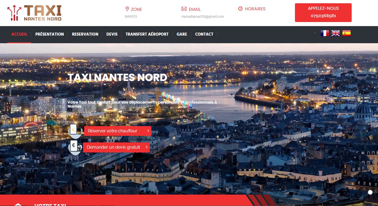This screenshot has height=206, width=378.
Task: Click the Taxi Nantes Nord logo
Action: (x=34, y=13)
